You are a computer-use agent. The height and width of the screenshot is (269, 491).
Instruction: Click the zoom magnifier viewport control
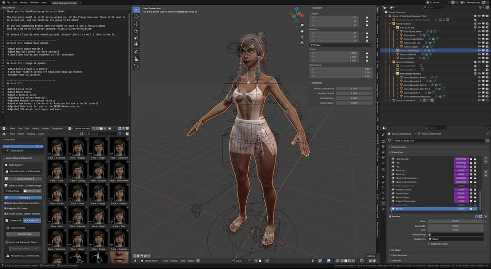(302, 25)
